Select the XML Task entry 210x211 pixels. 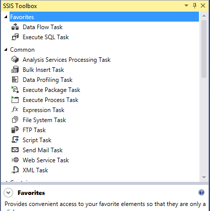point(35,170)
